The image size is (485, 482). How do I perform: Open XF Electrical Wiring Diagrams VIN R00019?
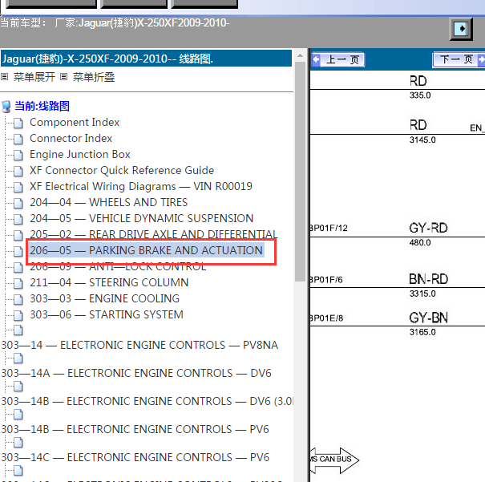click(x=141, y=186)
